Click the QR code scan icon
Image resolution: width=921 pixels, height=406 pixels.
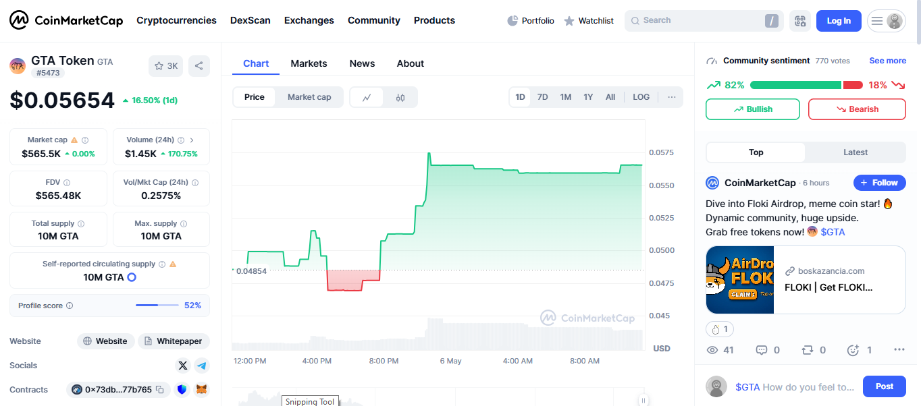pos(800,21)
